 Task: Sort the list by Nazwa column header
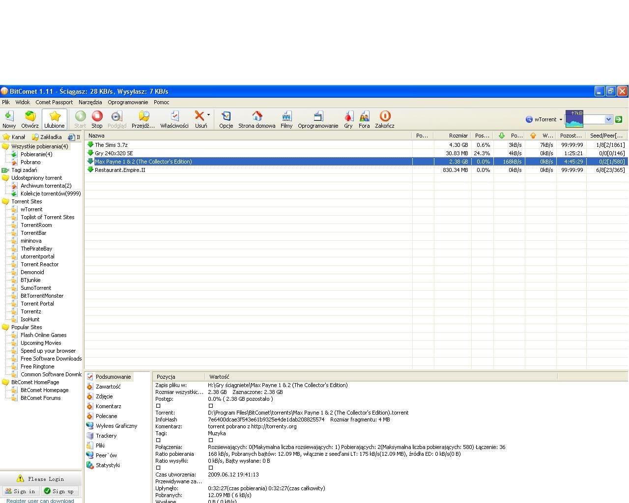(248, 136)
